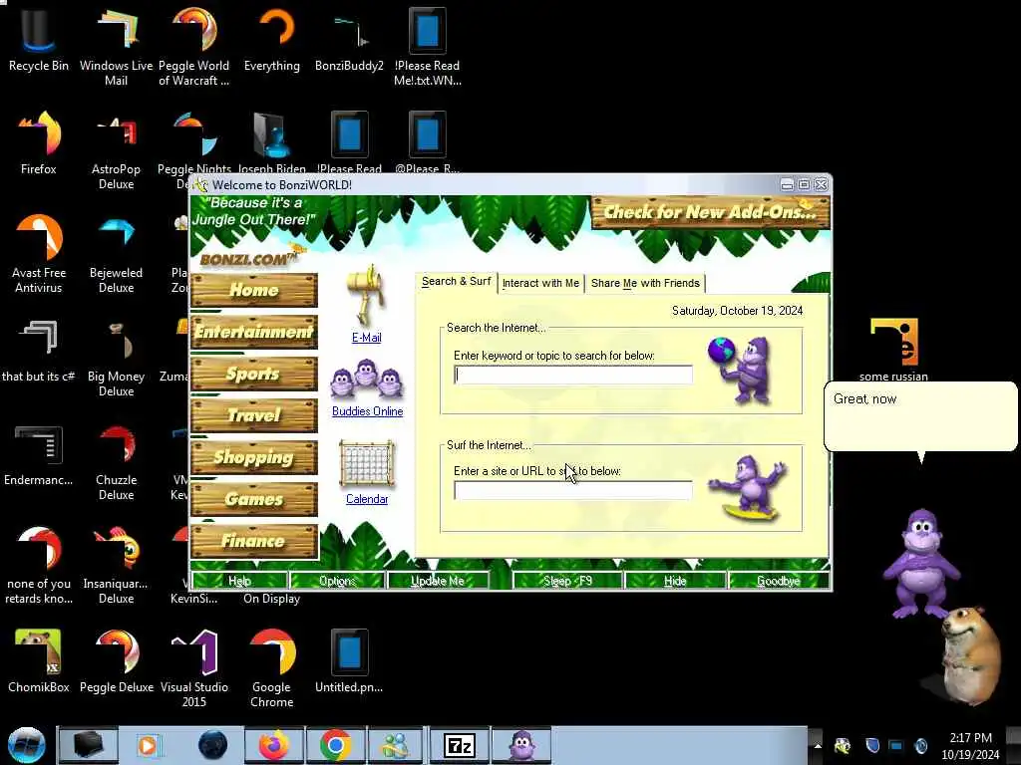Select the Endermanc... desktop icon
This screenshot has width=1021, height=765.
(39, 455)
